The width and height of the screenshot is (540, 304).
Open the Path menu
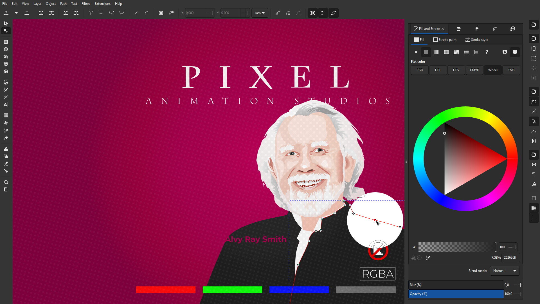63,4
